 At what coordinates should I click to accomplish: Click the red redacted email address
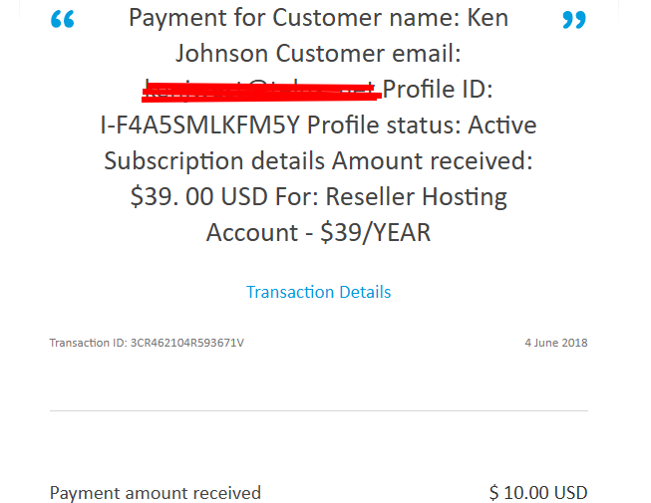[x=261, y=92]
